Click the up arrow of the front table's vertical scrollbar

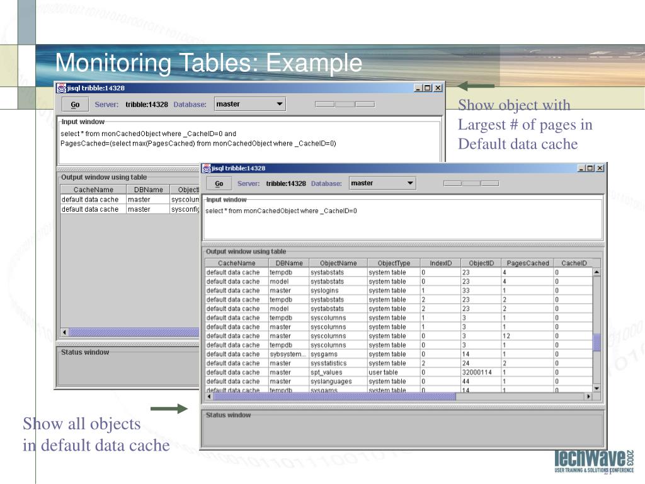pos(596,272)
